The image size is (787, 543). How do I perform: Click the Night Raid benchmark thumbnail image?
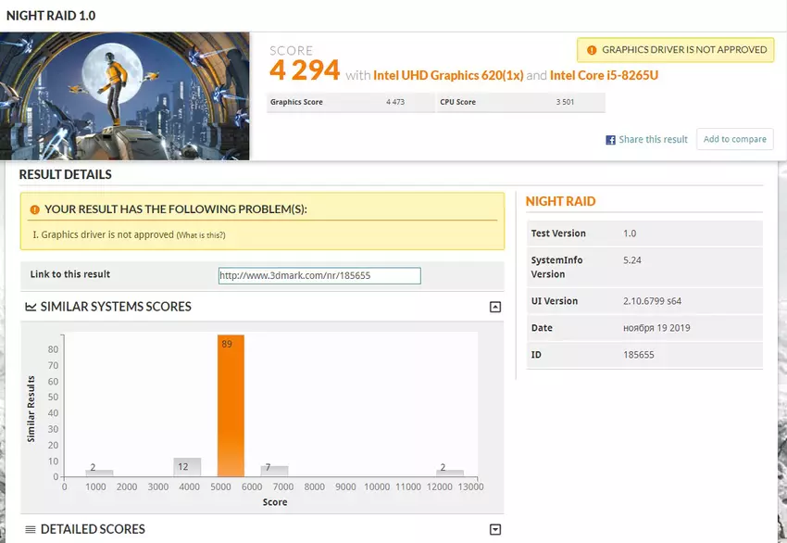125,96
